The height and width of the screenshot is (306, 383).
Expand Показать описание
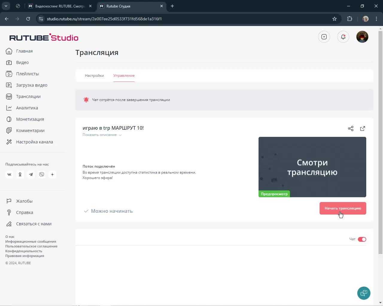[102, 135]
